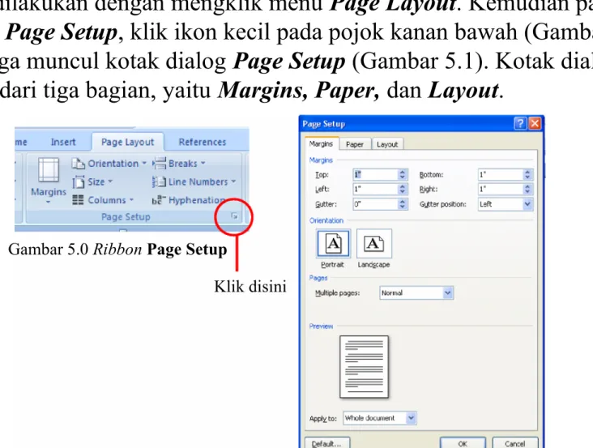Image resolution: width=593 pixels, height=448 pixels.
Task: Open the Multiple pages dropdown
Action: coord(416,293)
